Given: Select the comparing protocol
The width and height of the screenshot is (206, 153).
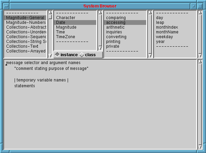Looking at the screenshot, I should [x=125, y=18].
